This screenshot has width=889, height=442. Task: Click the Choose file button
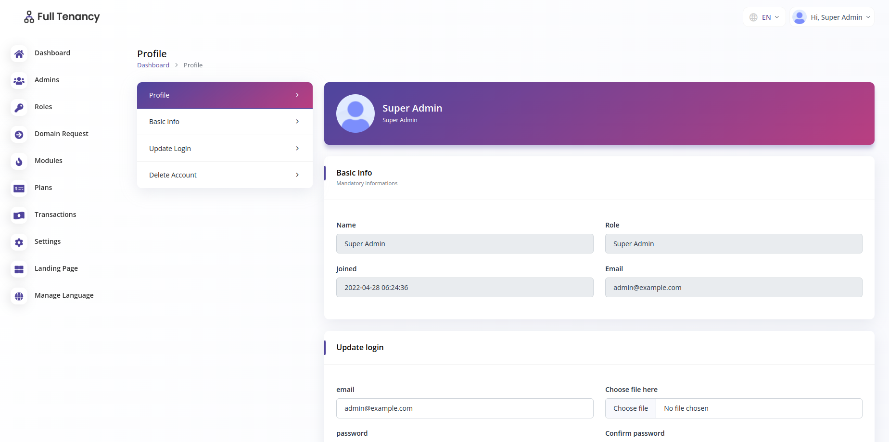coord(630,408)
